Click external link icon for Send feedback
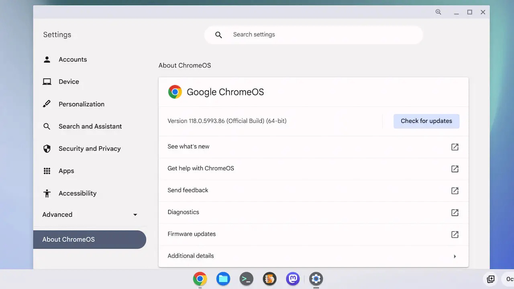The height and width of the screenshot is (289, 514). click(455, 191)
